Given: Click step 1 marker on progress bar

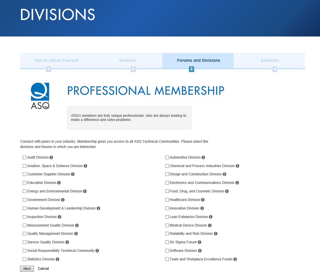Looking at the screenshot, I should (x=49, y=69).
